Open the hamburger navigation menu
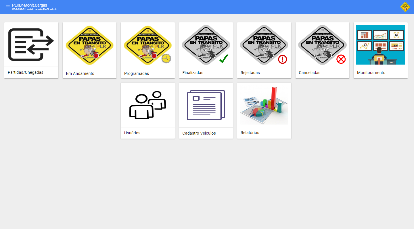The height and width of the screenshot is (229, 414). coord(8,7)
